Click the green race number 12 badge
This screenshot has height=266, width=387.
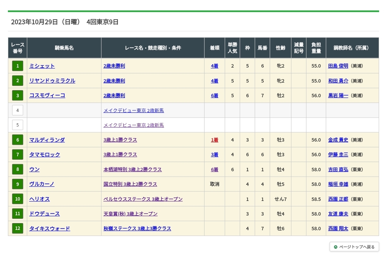(x=18, y=228)
